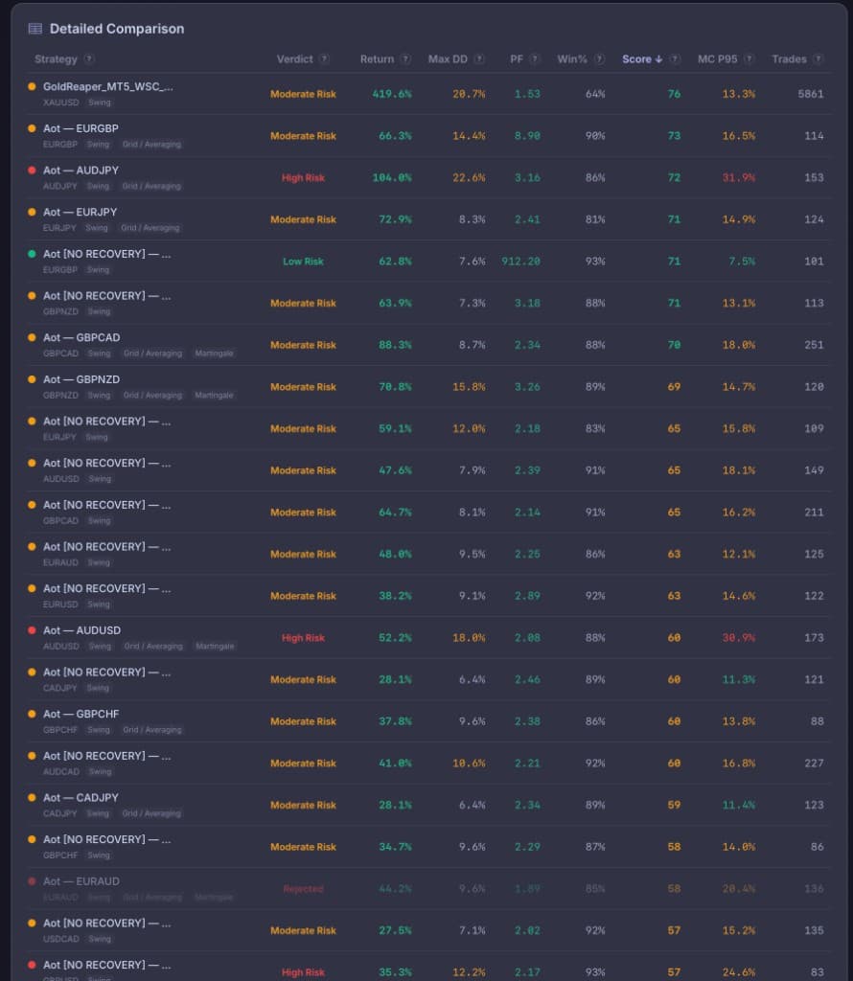This screenshot has height=981, width=853.
Task: Click the 7.5% MC P95 value
Action: click(x=742, y=262)
